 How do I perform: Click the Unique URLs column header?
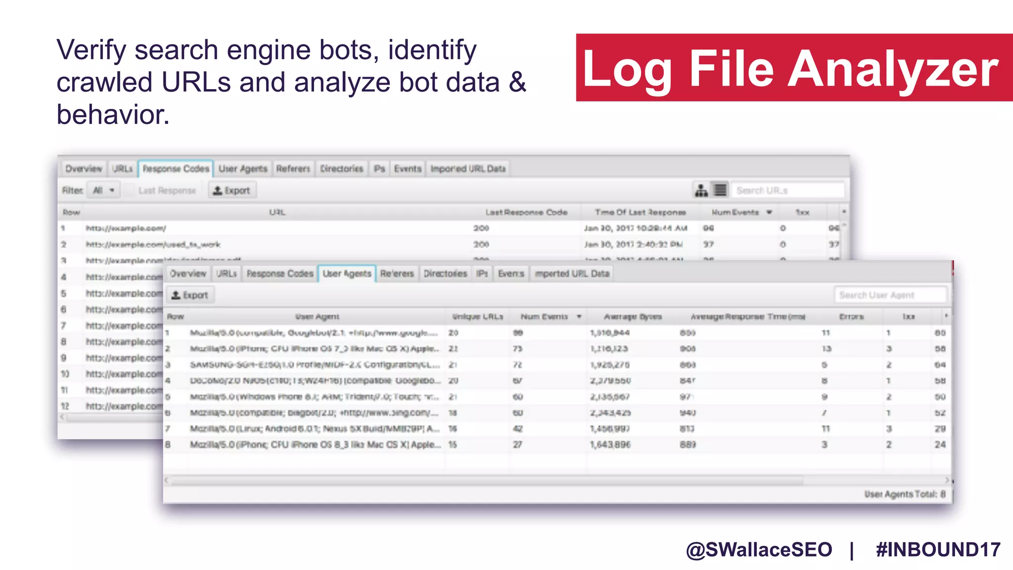pos(477,317)
